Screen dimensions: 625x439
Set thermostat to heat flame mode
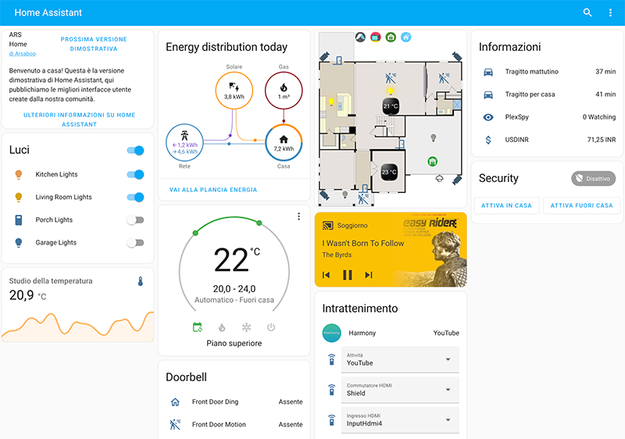click(222, 327)
